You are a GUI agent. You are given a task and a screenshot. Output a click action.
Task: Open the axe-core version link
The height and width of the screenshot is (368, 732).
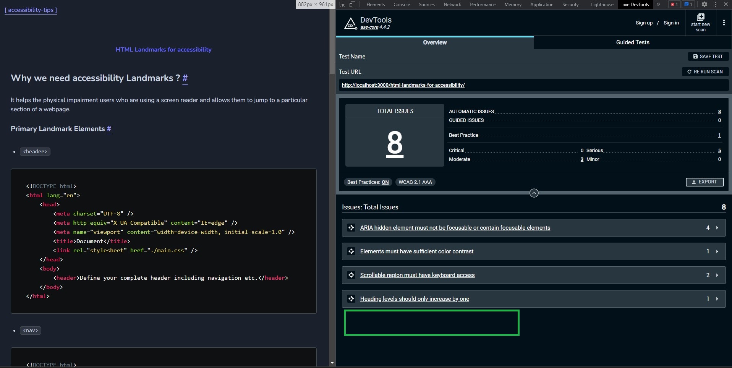tap(369, 27)
